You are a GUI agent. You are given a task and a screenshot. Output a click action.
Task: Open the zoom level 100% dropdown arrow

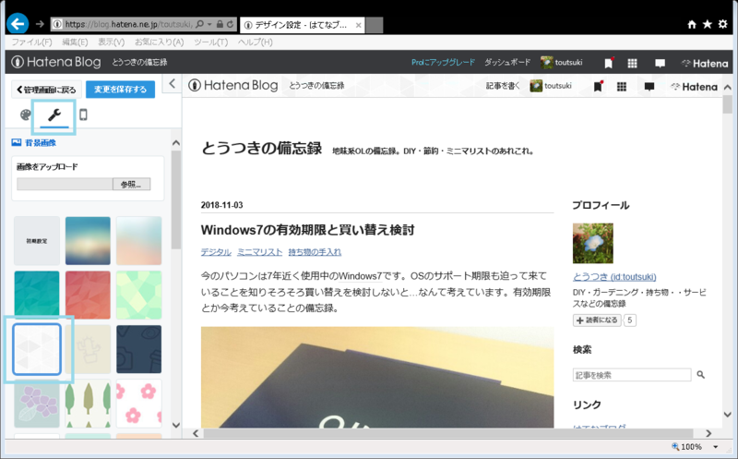pos(716,447)
